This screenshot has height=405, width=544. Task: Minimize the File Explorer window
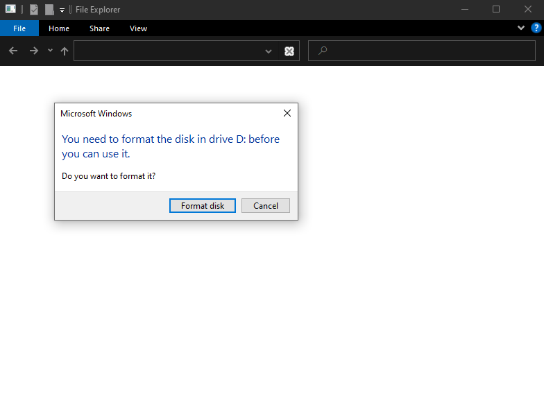click(465, 10)
